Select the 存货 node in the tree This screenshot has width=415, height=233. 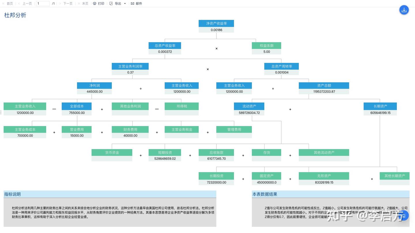pos(266,152)
